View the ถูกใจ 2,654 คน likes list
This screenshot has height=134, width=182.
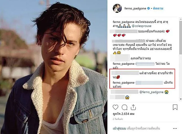(x=123, y=114)
